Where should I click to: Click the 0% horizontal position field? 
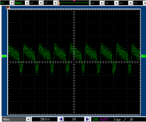coord(74,119)
